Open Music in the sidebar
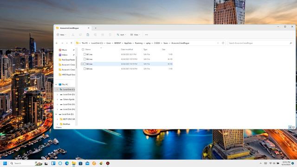The height and width of the screenshot is (167, 297). 65,50
